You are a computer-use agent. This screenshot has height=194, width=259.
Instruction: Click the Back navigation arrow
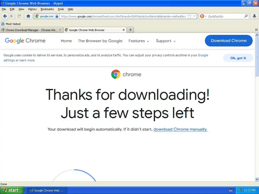pyautogui.click(x=5, y=16)
